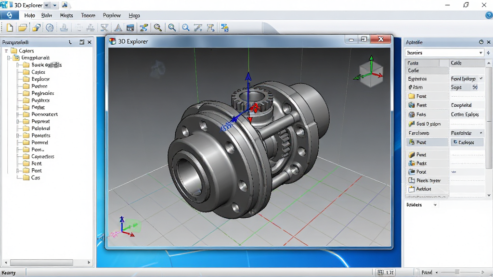
Task: Open the 'Hepa' menu
Action: coord(134,15)
